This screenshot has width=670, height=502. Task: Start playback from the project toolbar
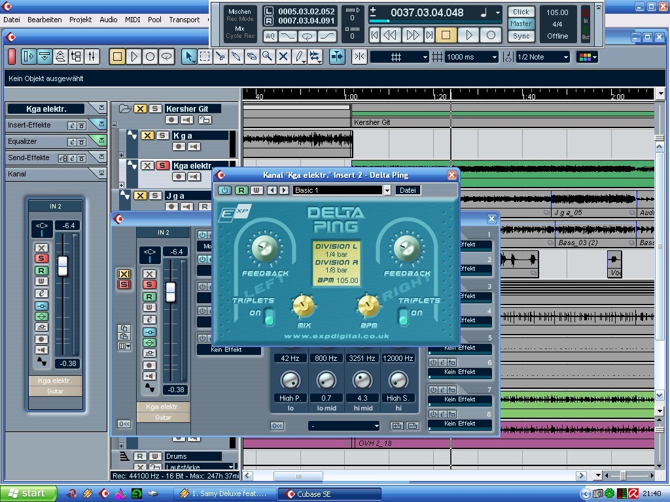pyautogui.click(x=133, y=57)
